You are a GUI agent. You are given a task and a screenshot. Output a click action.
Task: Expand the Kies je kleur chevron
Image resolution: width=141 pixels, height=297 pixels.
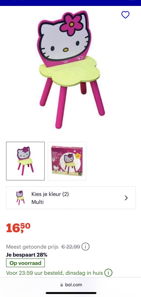pos(126,198)
